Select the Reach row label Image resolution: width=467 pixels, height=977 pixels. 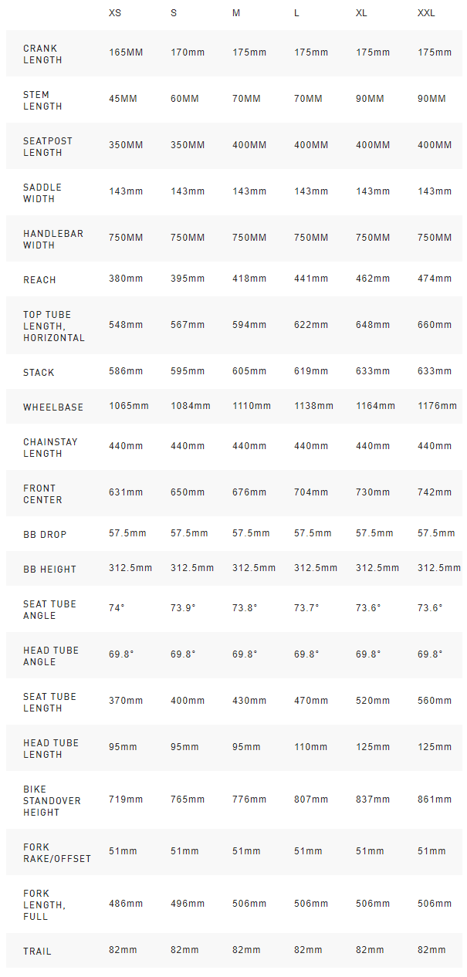39,280
